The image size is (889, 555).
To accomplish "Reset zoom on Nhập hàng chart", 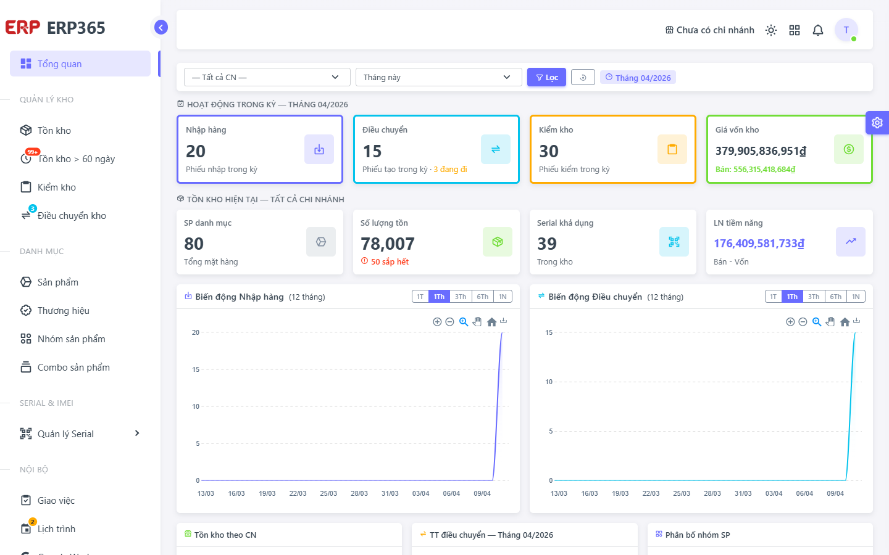I will point(491,322).
